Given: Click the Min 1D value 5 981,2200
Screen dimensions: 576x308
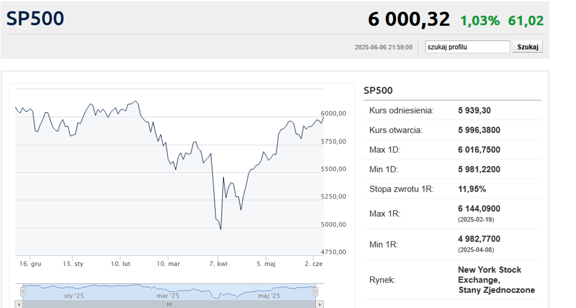Looking at the screenshot, I should pyautogui.click(x=479, y=169).
